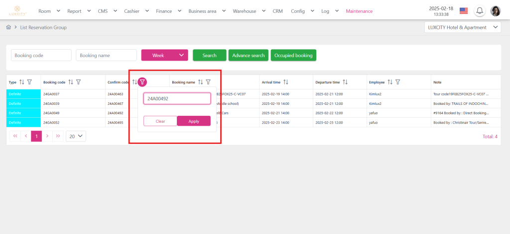Click the Clear filter button
This screenshot has width=510, height=234.
point(160,121)
